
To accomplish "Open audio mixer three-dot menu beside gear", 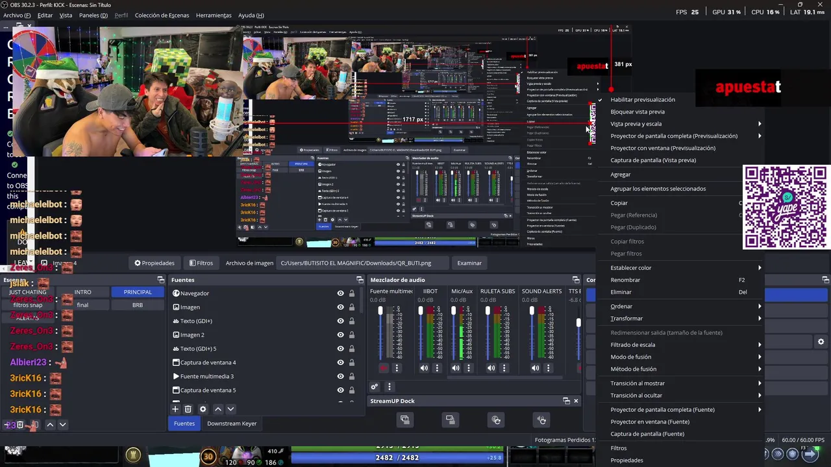I will point(390,387).
